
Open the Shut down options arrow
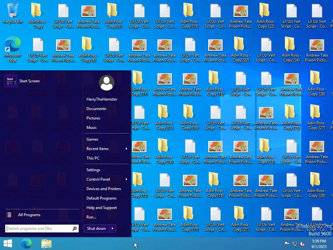point(113,229)
